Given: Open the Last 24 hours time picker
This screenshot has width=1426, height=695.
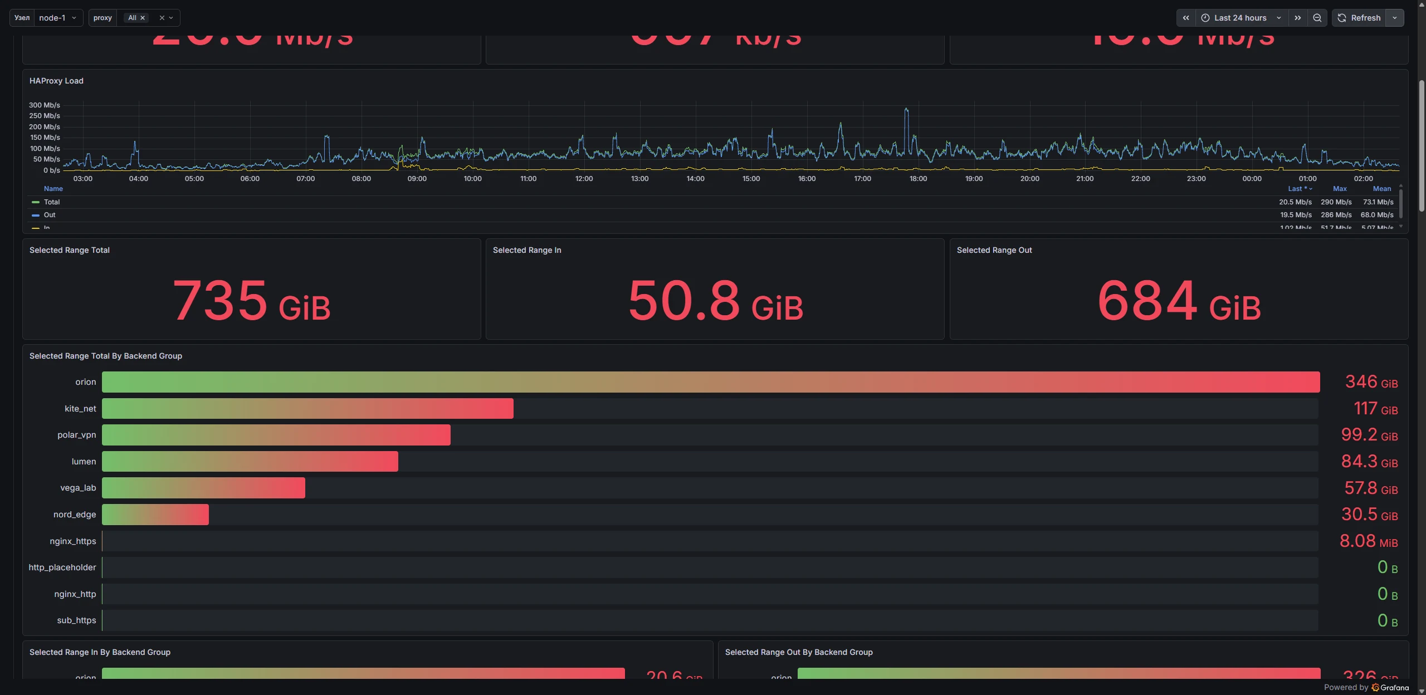Looking at the screenshot, I should click(1242, 18).
